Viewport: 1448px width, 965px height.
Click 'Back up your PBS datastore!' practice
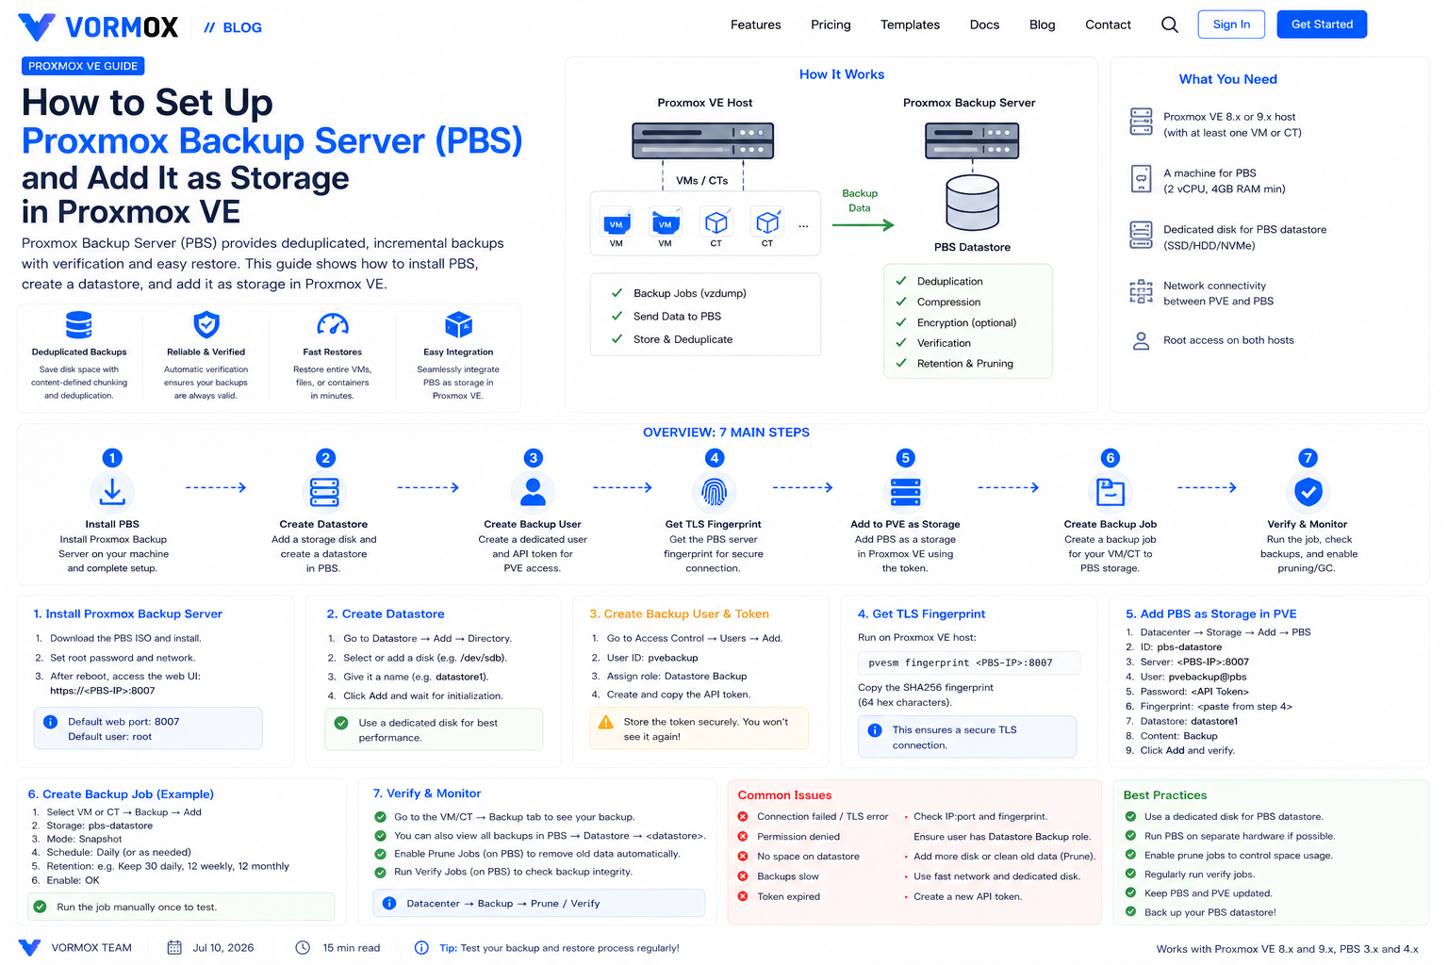point(1210,912)
